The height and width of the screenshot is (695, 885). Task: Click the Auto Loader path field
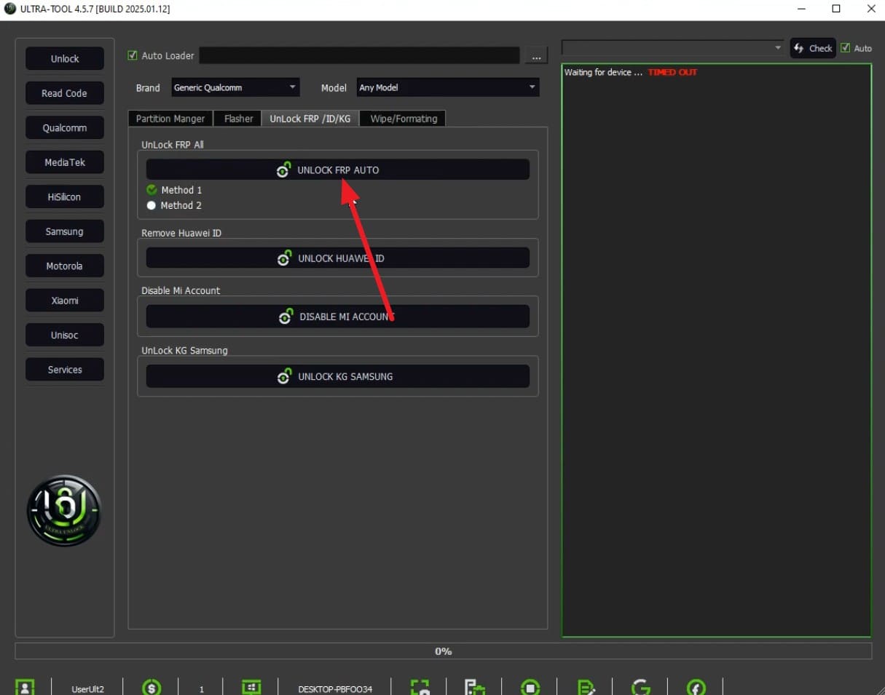pos(359,55)
